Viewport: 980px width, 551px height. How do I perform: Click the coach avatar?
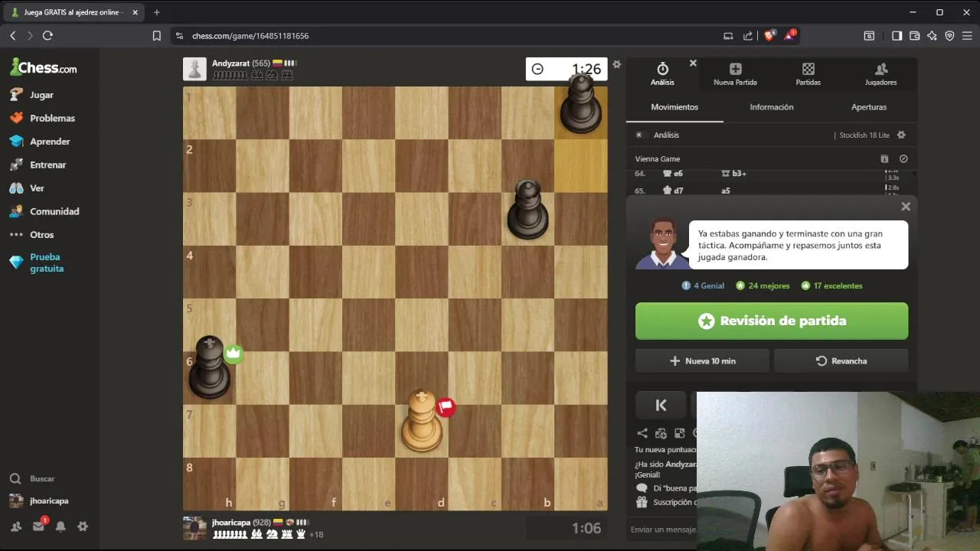[663, 243]
